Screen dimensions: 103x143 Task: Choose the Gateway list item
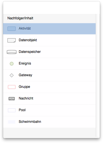point(49,75)
